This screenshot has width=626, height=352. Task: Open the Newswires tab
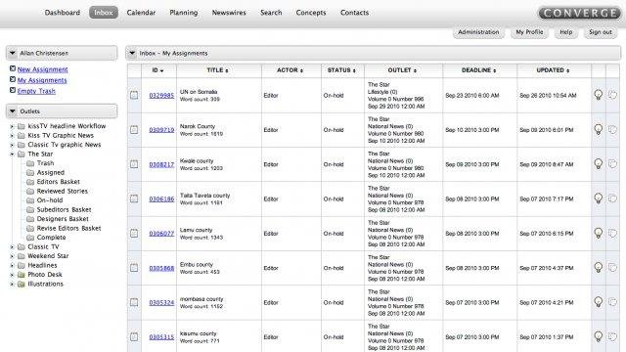coord(229,13)
